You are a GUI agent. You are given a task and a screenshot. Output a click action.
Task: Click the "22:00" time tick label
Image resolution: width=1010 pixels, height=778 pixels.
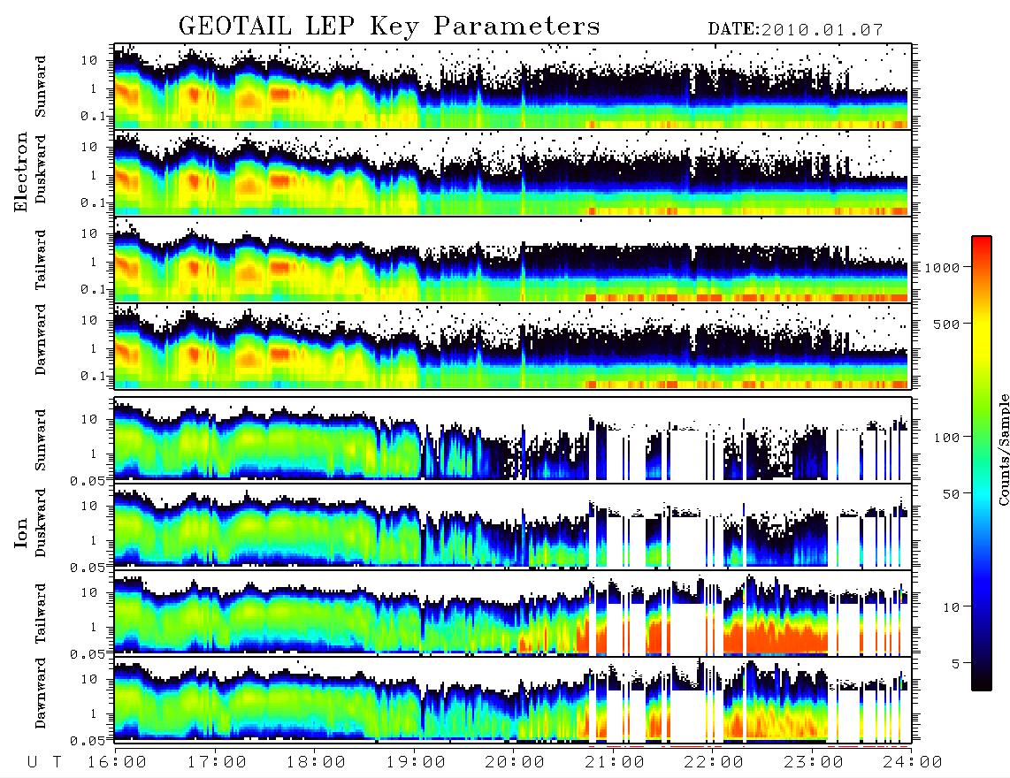click(714, 762)
